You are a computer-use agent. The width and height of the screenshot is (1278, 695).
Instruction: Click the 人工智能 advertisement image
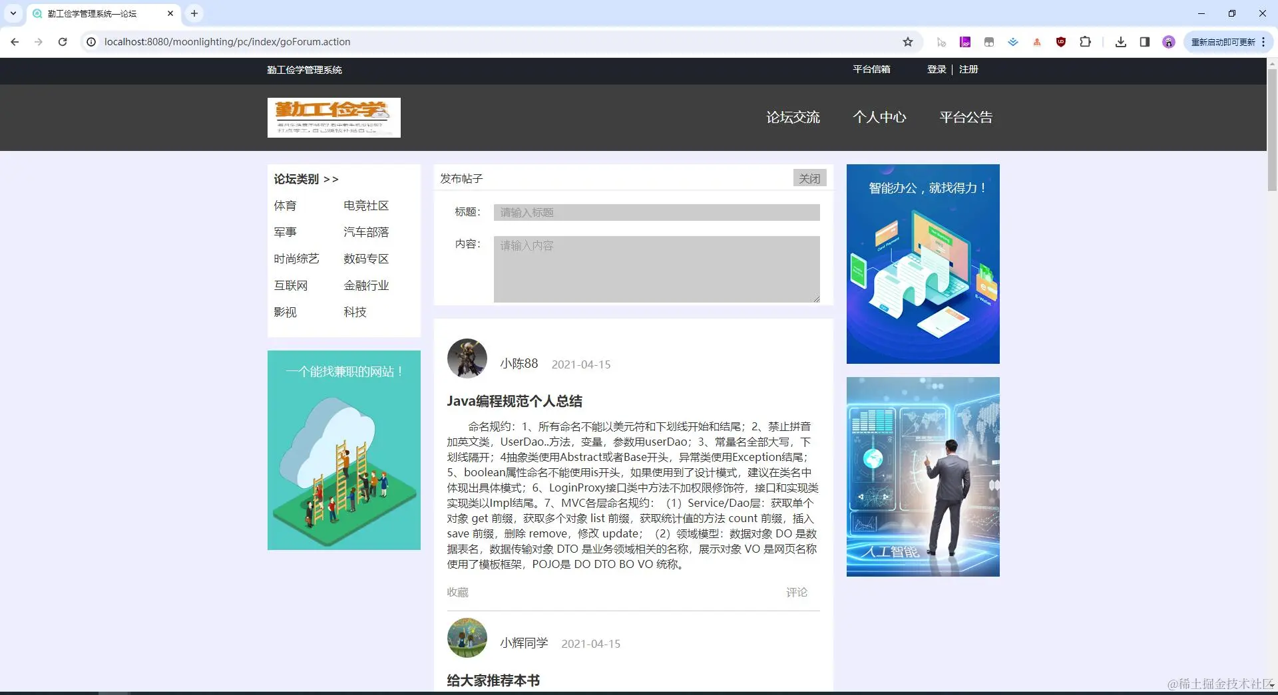(x=923, y=477)
